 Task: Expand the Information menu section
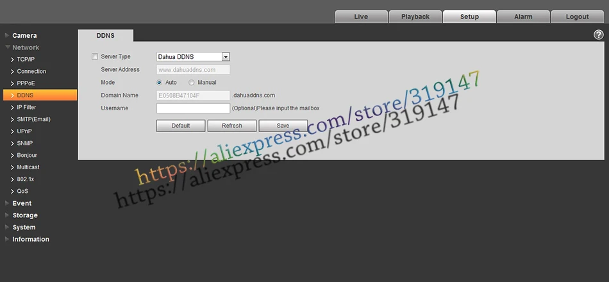(x=31, y=239)
